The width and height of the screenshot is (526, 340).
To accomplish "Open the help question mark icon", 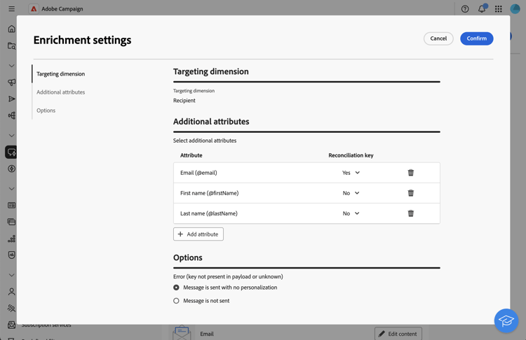I will coord(465,9).
